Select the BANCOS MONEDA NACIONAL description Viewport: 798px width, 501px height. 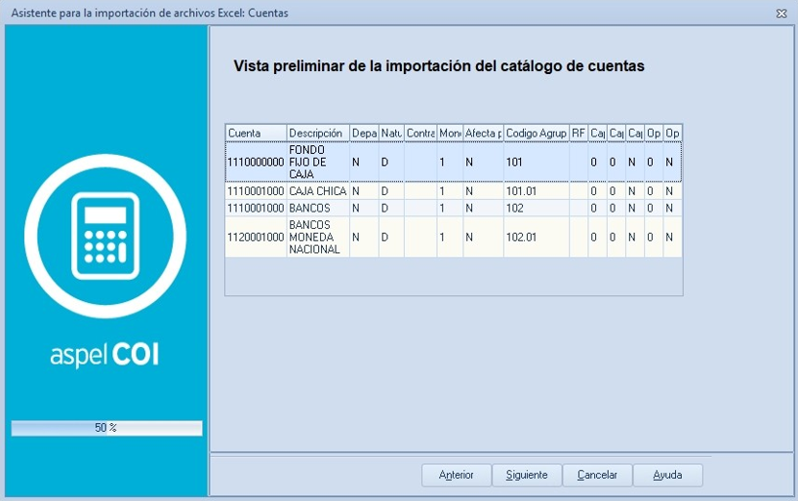click(318, 237)
